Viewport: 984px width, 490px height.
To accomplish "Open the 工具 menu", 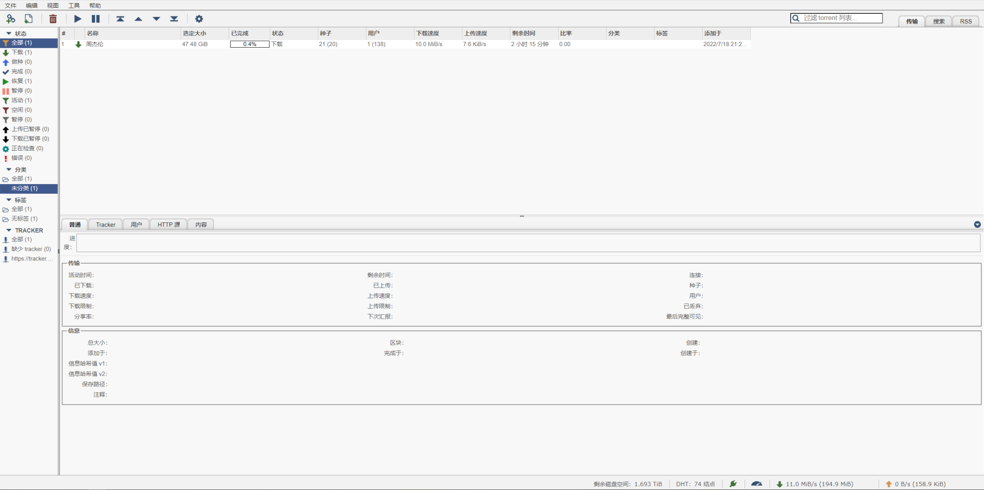I will coord(74,6).
